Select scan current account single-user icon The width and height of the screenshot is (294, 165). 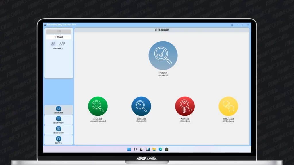(53, 44)
